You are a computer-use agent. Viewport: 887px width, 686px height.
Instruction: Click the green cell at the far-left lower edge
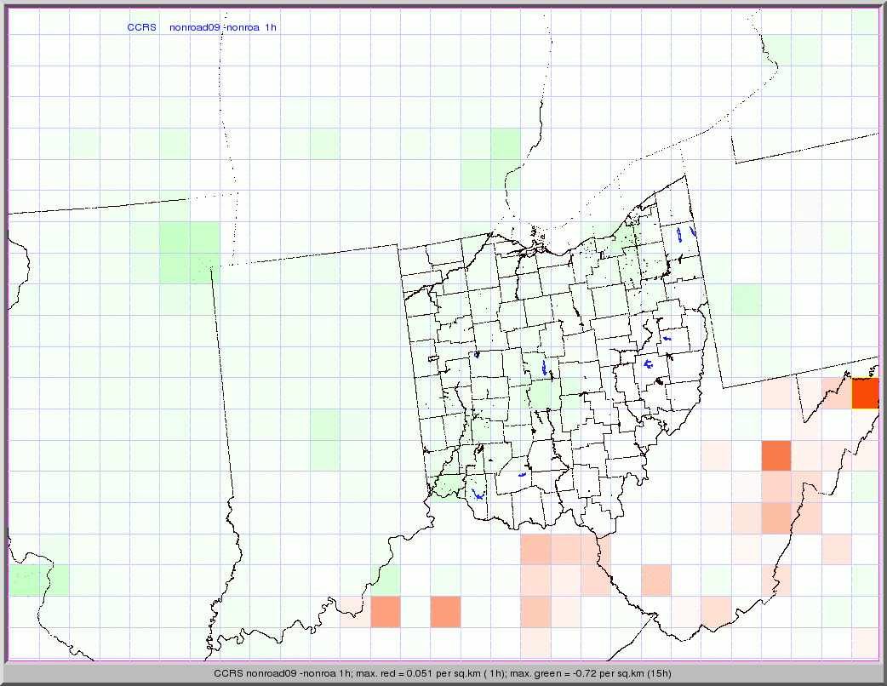click(x=38, y=580)
